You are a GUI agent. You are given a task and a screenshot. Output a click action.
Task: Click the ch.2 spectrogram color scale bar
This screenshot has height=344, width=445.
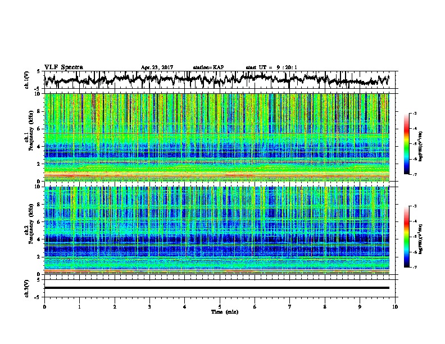pos(407,237)
